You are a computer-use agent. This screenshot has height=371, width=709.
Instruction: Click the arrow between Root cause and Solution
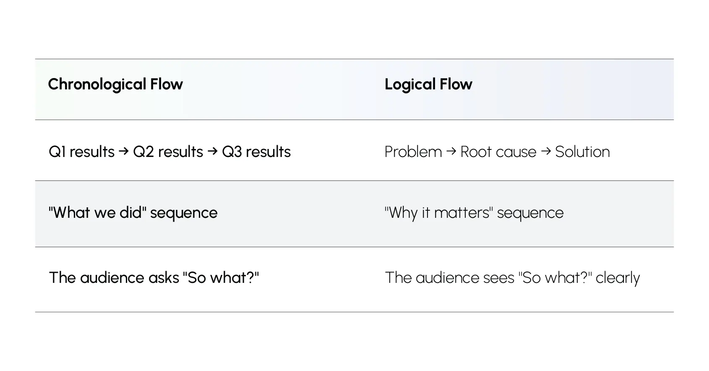546,151
